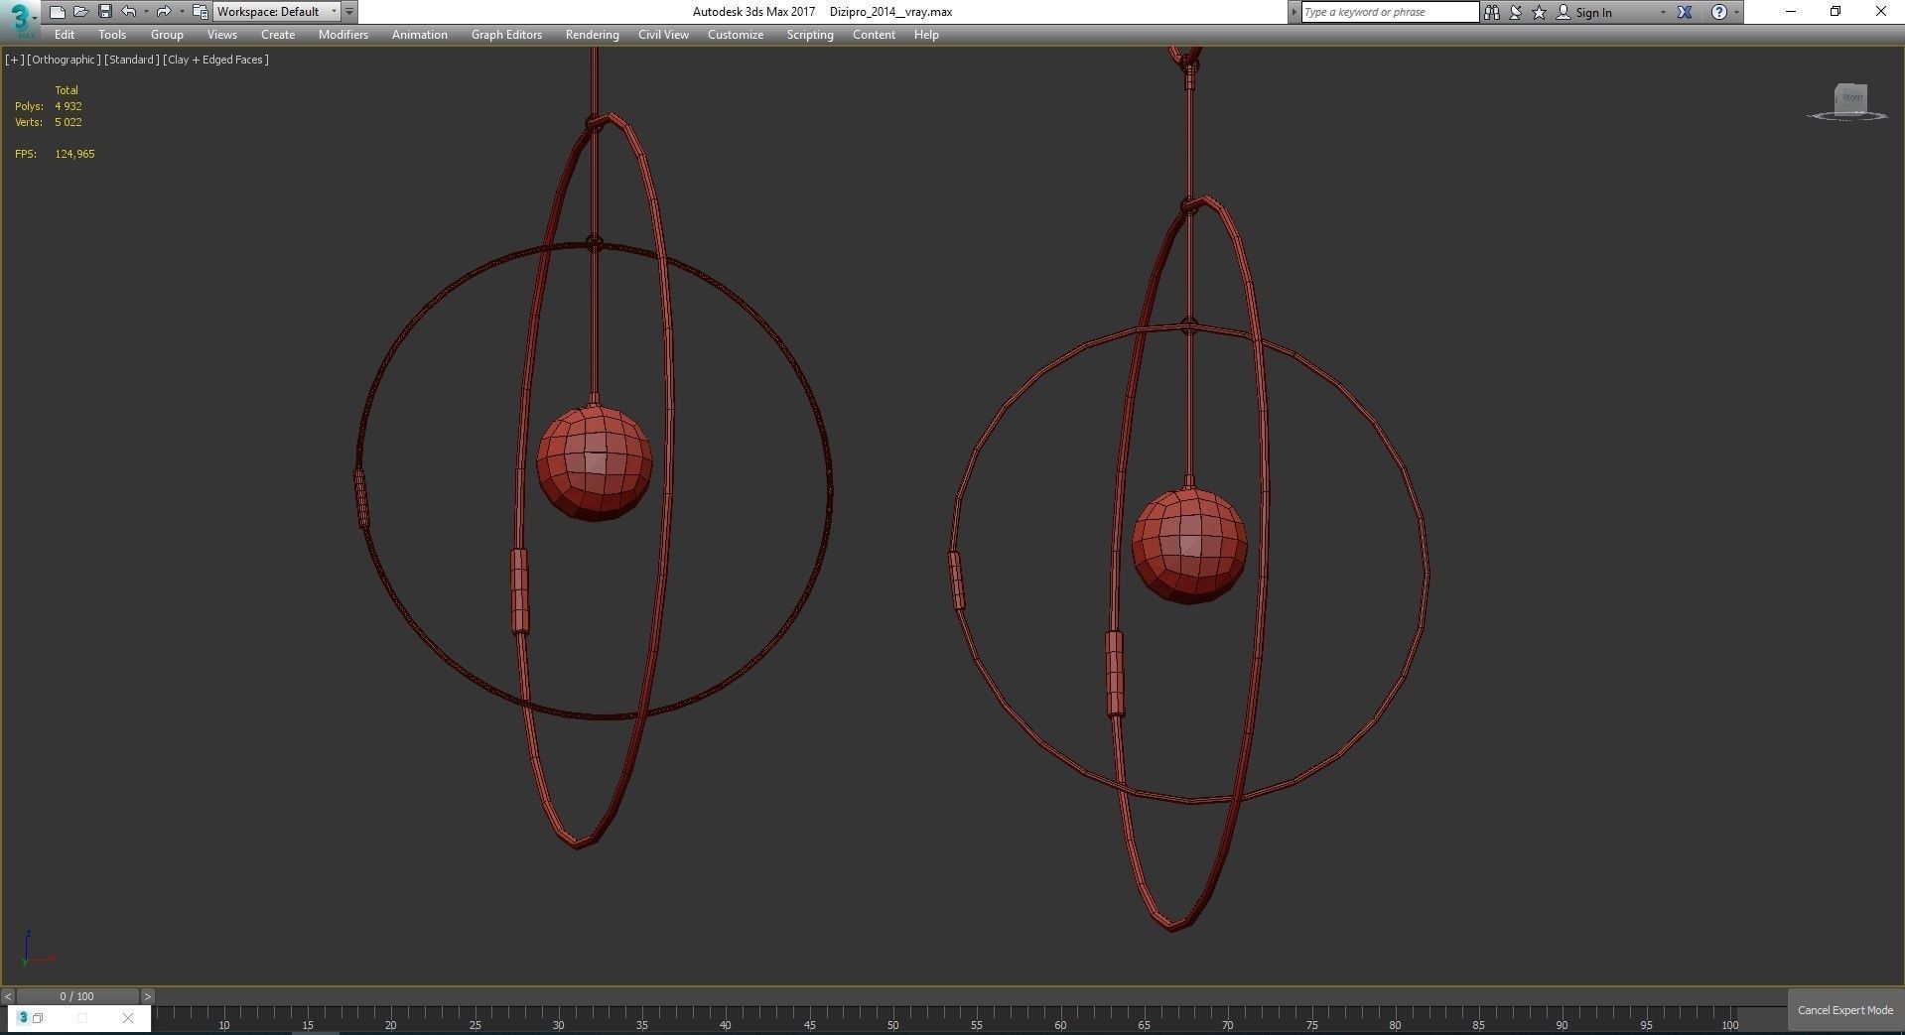Open the Graph Editors menu
This screenshot has width=1905, height=1035.
[x=506, y=35]
